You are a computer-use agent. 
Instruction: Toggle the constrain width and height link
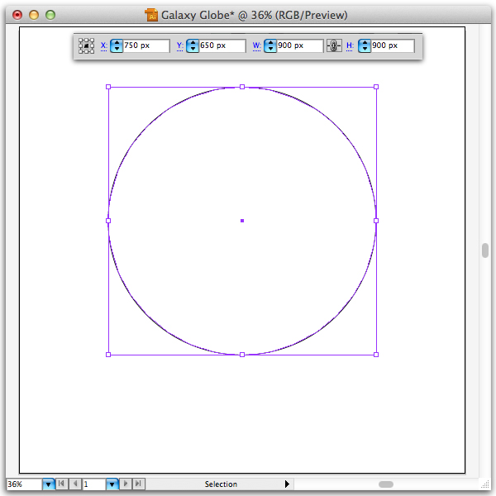click(334, 45)
